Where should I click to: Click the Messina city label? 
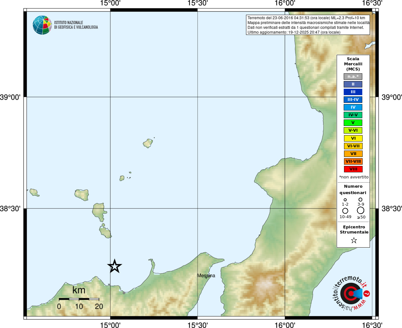[x=206, y=275]
